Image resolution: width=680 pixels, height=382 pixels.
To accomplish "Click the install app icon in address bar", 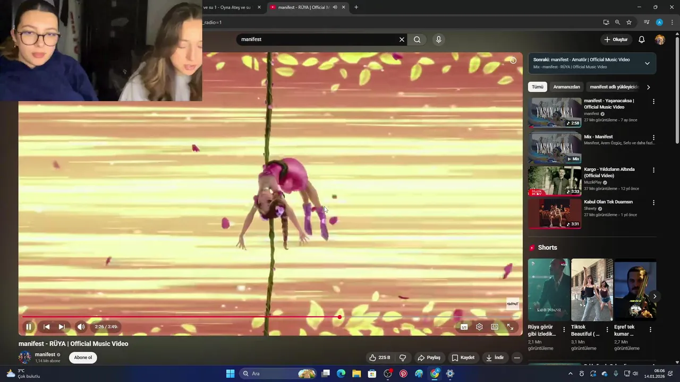I will (x=606, y=22).
